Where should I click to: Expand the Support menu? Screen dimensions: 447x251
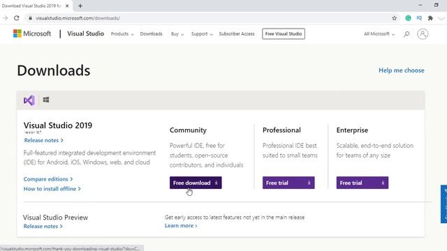202,34
